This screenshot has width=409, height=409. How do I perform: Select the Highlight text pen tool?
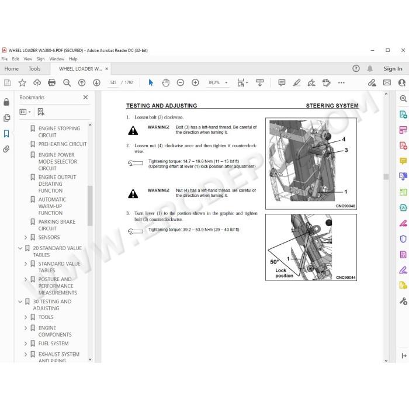[x=297, y=83]
